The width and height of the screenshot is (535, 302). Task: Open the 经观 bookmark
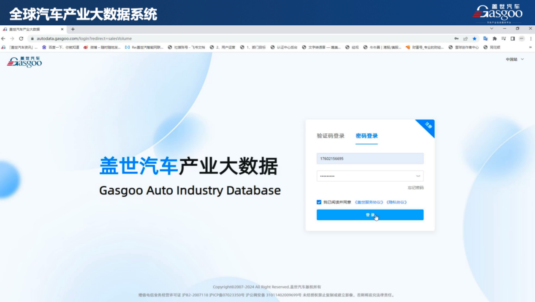tap(352, 47)
